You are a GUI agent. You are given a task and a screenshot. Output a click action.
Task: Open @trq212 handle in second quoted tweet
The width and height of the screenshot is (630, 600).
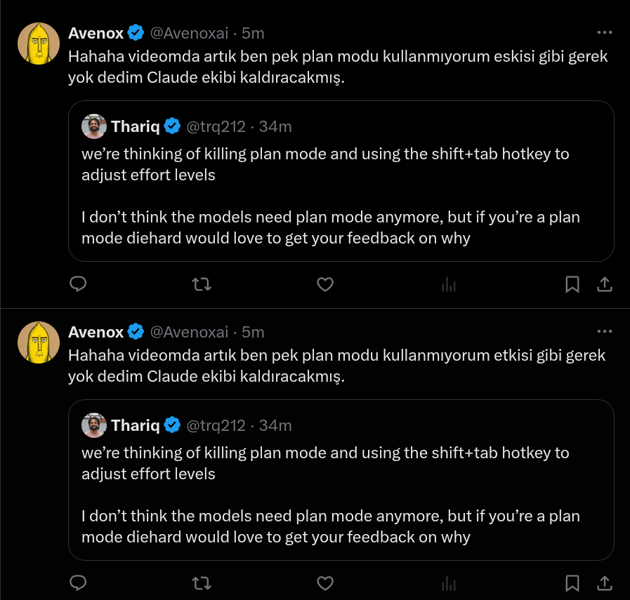point(216,425)
